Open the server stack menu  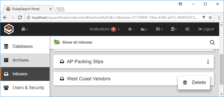159,29
